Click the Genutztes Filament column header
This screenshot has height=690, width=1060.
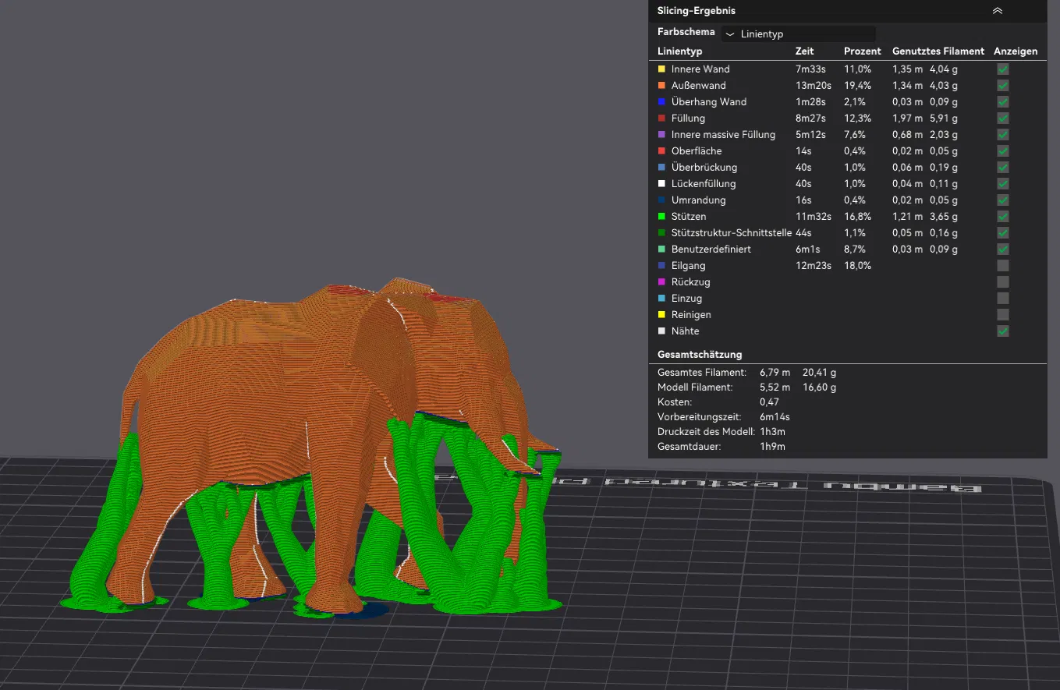[x=938, y=51]
